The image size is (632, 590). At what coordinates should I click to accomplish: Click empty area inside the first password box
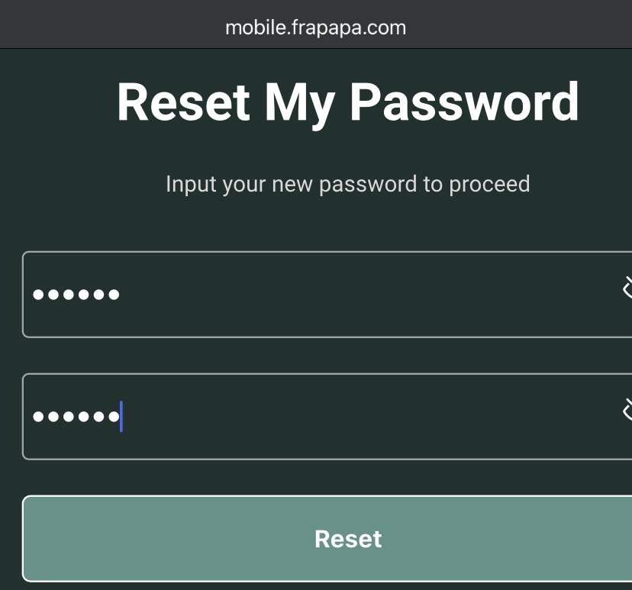point(363,294)
